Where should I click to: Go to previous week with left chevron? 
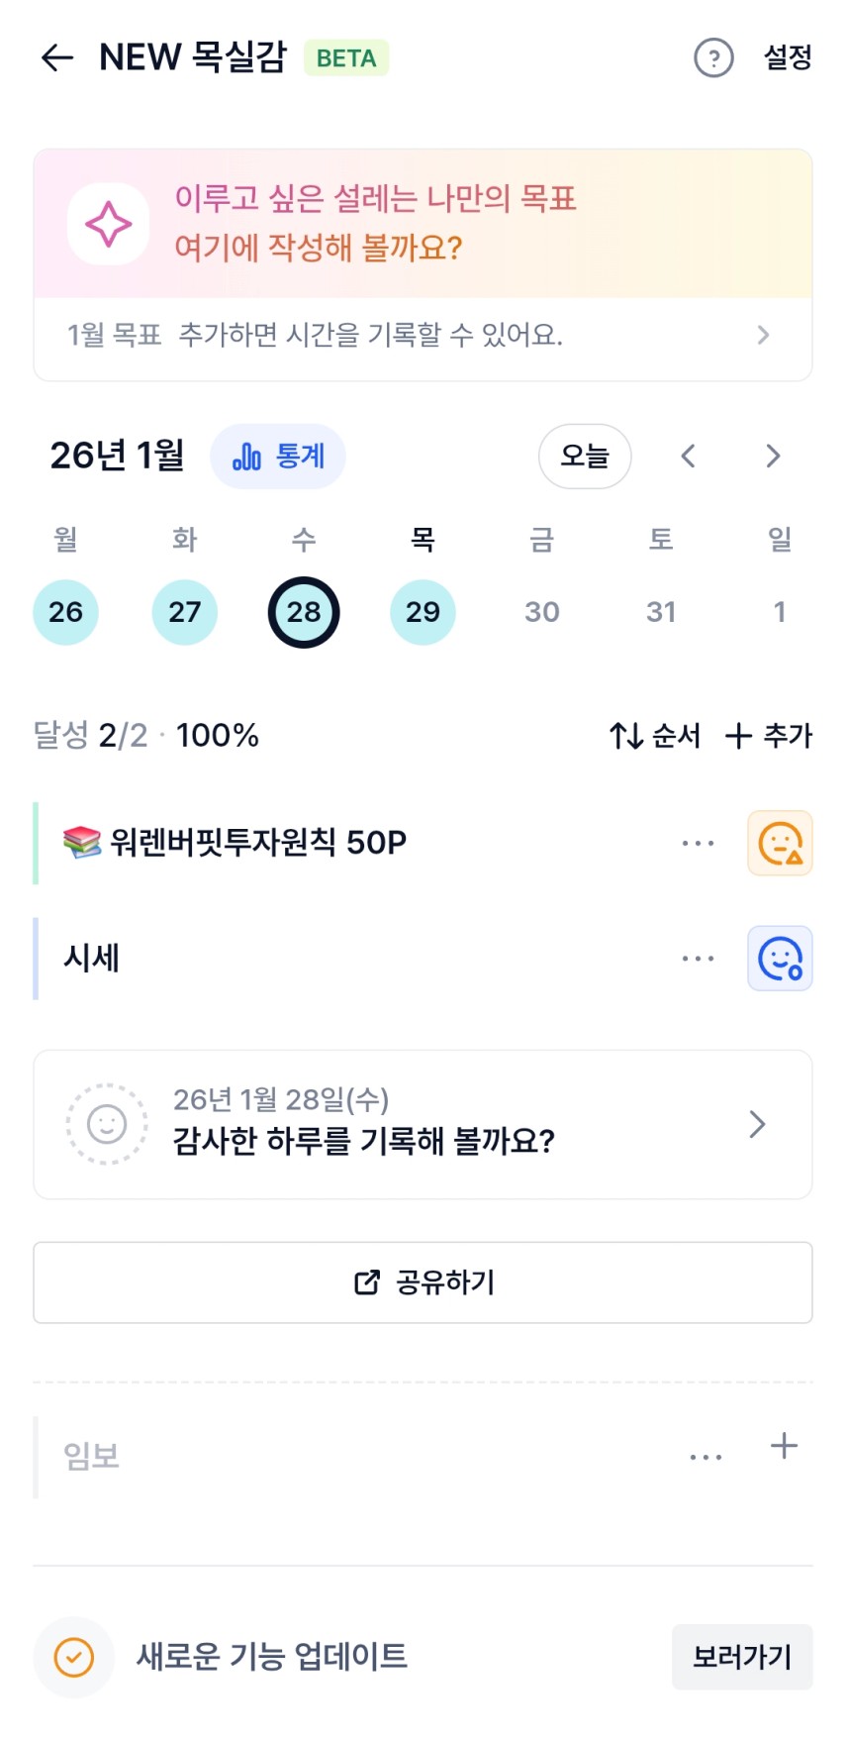coord(689,457)
